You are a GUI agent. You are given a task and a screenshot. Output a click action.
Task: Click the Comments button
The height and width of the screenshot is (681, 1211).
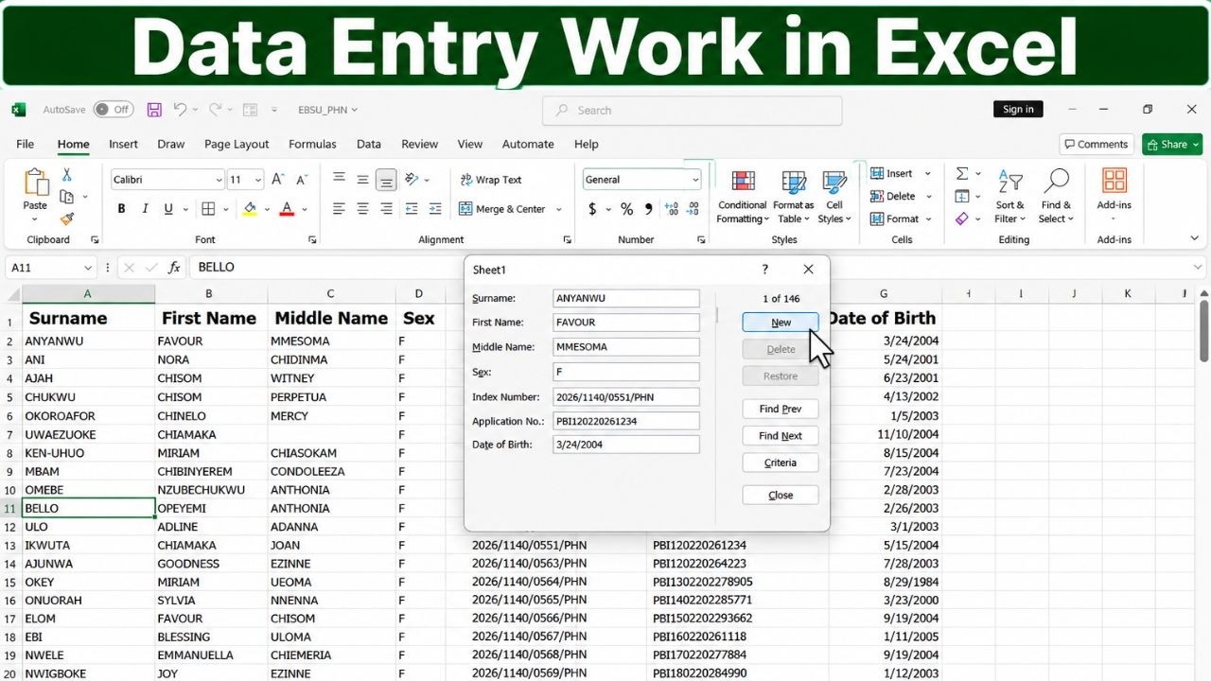[x=1097, y=144]
